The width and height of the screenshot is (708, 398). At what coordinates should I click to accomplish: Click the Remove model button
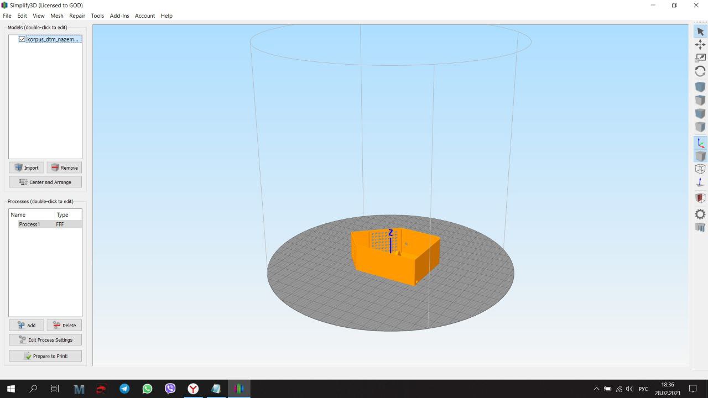64,167
